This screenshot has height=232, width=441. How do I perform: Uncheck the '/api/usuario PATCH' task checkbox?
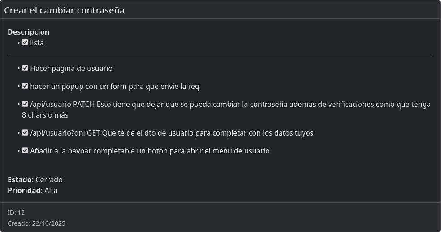pos(25,104)
